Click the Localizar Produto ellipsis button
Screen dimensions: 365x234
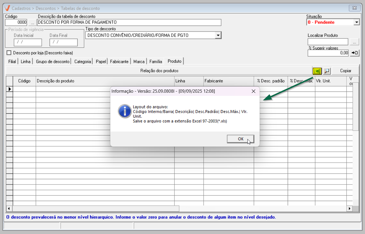point(354,42)
